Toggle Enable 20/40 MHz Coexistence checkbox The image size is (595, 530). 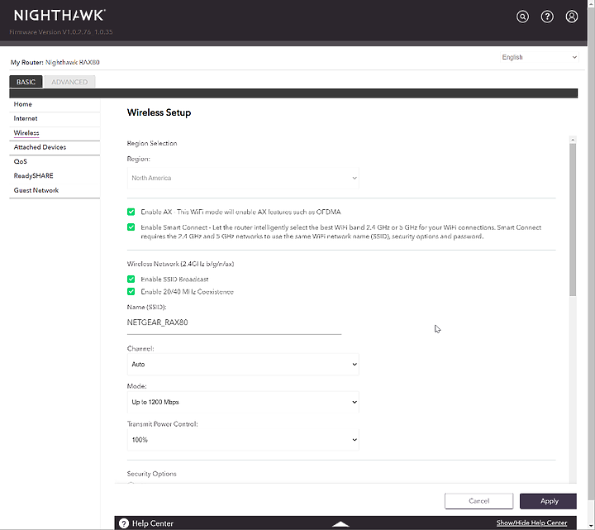[131, 292]
